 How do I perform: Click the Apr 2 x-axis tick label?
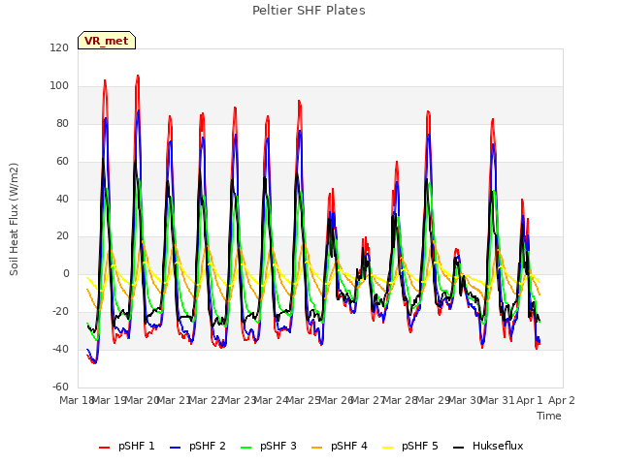pyautogui.click(x=562, y=400)
